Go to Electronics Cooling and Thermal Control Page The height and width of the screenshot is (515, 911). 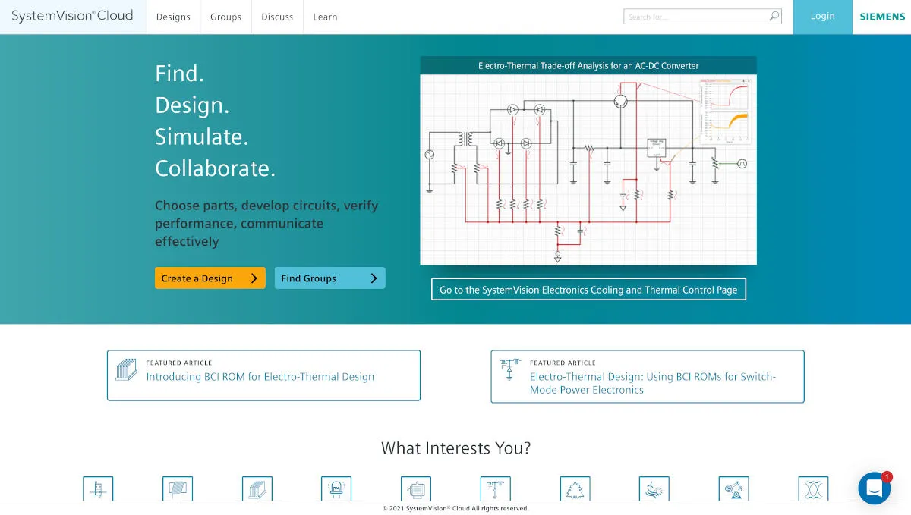point(588,290)
